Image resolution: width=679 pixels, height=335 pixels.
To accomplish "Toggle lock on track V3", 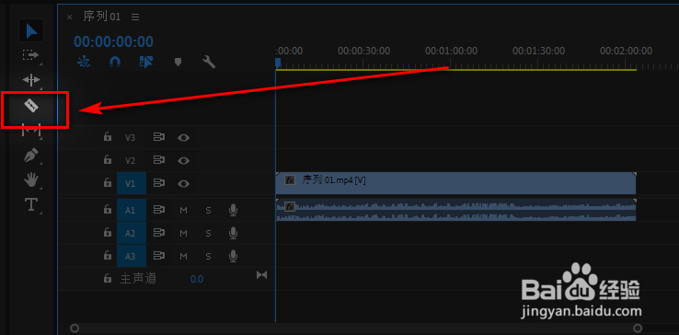I will click(108, 137).
